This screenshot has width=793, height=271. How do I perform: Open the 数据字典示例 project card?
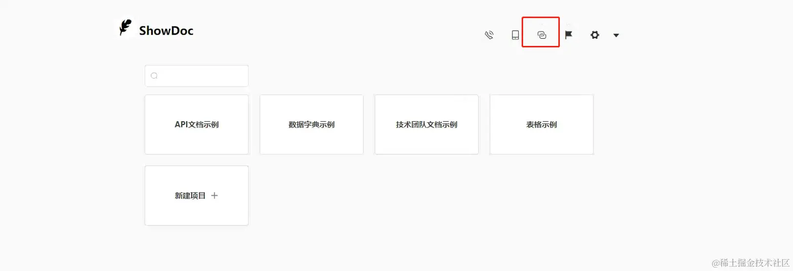(x=311, y=125)
